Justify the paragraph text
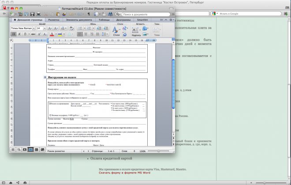The image size is (291, 185). click(97, 34)
